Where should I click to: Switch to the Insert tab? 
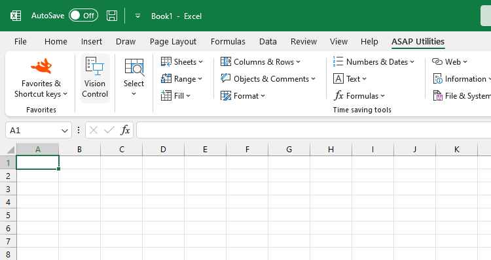click(92, 42)
